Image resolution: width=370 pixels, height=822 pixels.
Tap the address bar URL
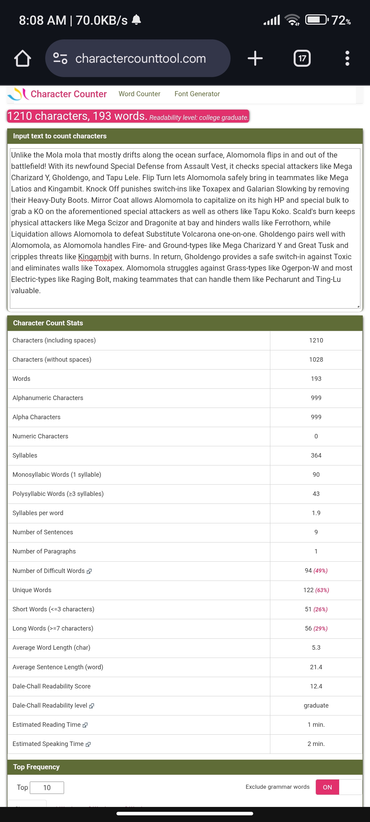click(140, 58)
